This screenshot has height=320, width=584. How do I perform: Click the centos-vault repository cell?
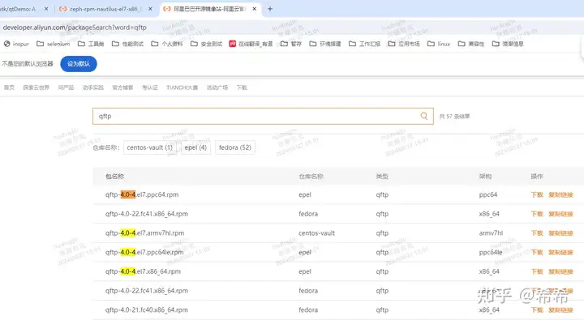pos(316,233)
